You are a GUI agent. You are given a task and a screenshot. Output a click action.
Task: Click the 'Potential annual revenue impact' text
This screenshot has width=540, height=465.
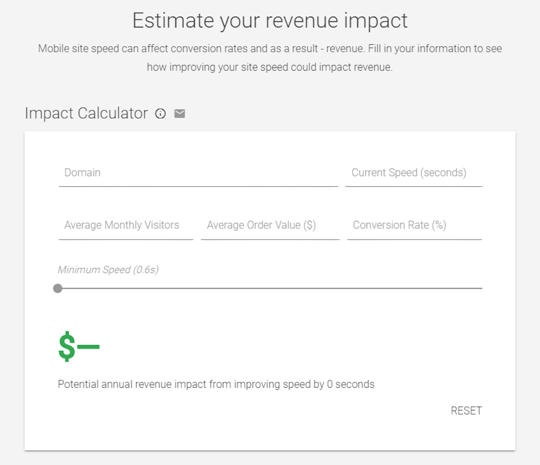click(216, 384)
